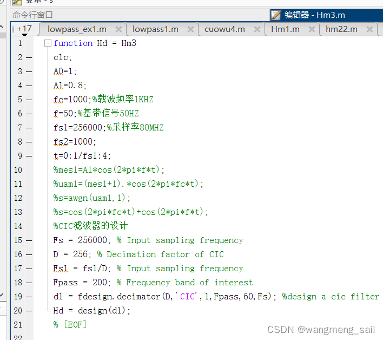Set breakpoint on line 4 dash
Image resolution: width=383 pixels, height=340 pixels.
(x=29, y=86)
